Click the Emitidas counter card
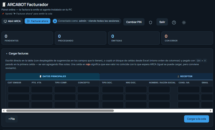Screen dimensions: 215x130 coord(134,38)
